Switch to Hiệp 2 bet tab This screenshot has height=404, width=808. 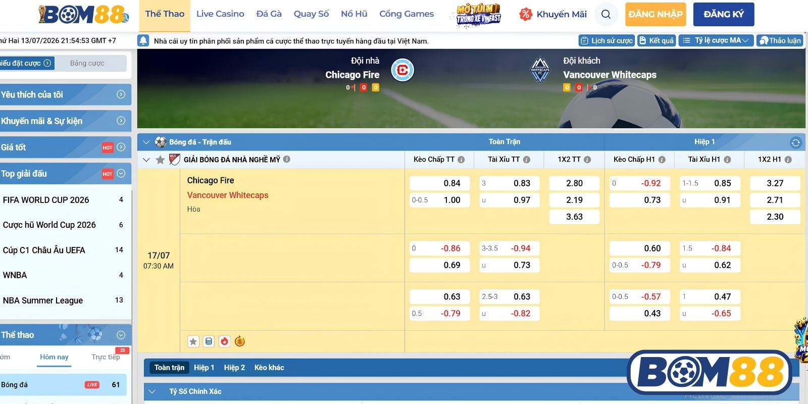(234, 368)
